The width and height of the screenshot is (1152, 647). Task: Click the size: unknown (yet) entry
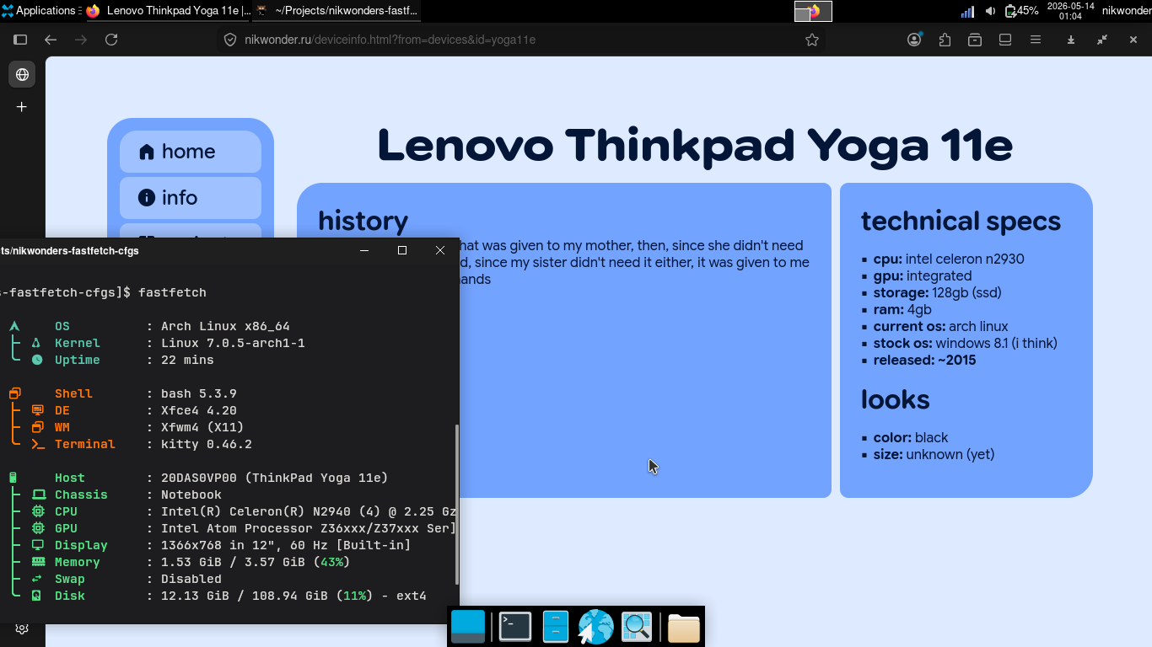(934, 455)
